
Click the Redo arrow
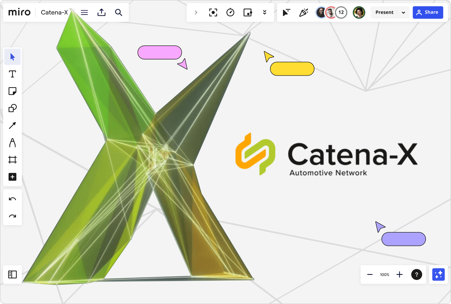click(x=12, y=216)
